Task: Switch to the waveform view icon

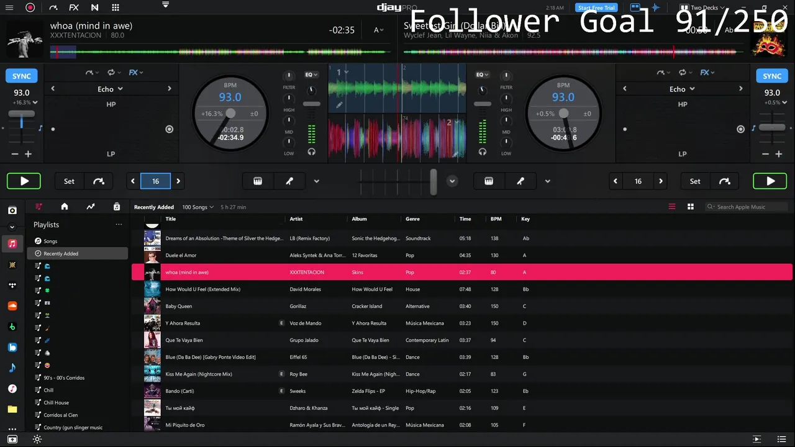Action: point(655,7)
